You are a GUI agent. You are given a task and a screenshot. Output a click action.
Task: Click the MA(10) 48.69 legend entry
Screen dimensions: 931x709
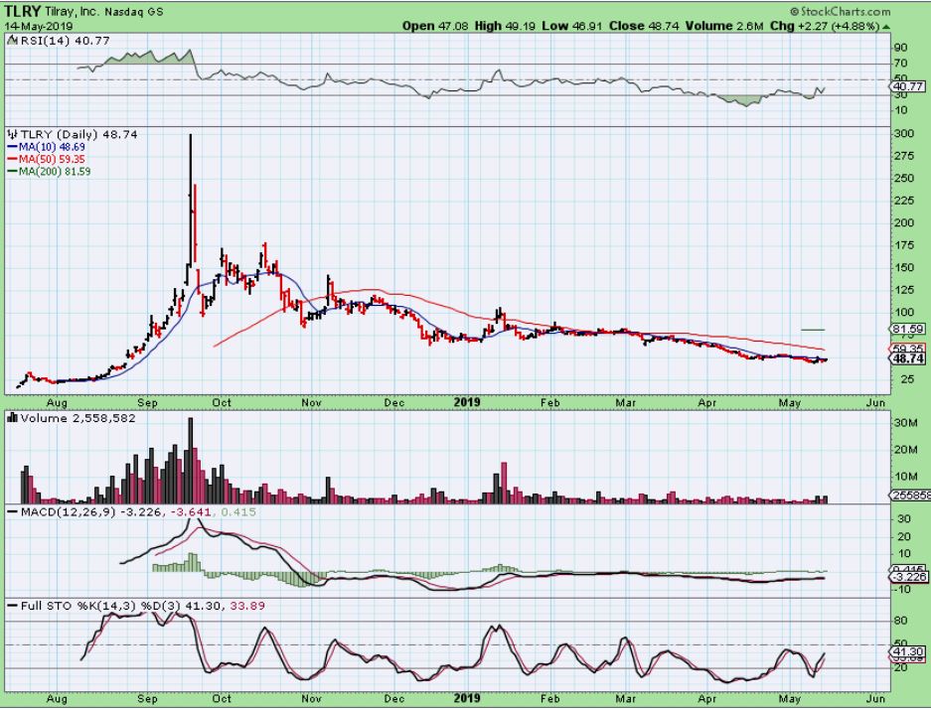point(52,147)
